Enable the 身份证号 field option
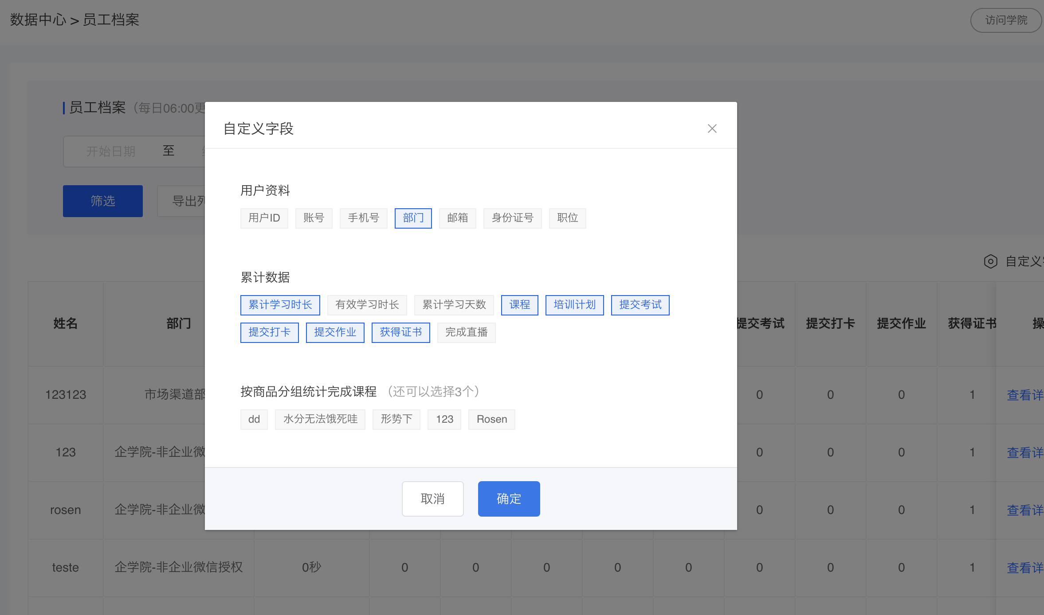This screenshot has height=615, width=1044. coord(512,218)
